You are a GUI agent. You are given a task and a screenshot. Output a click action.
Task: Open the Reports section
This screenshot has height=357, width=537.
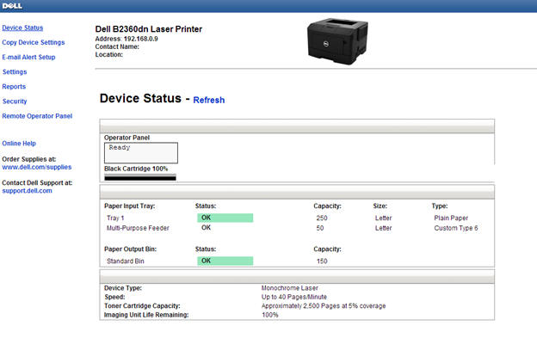click(x=14, y=86)
